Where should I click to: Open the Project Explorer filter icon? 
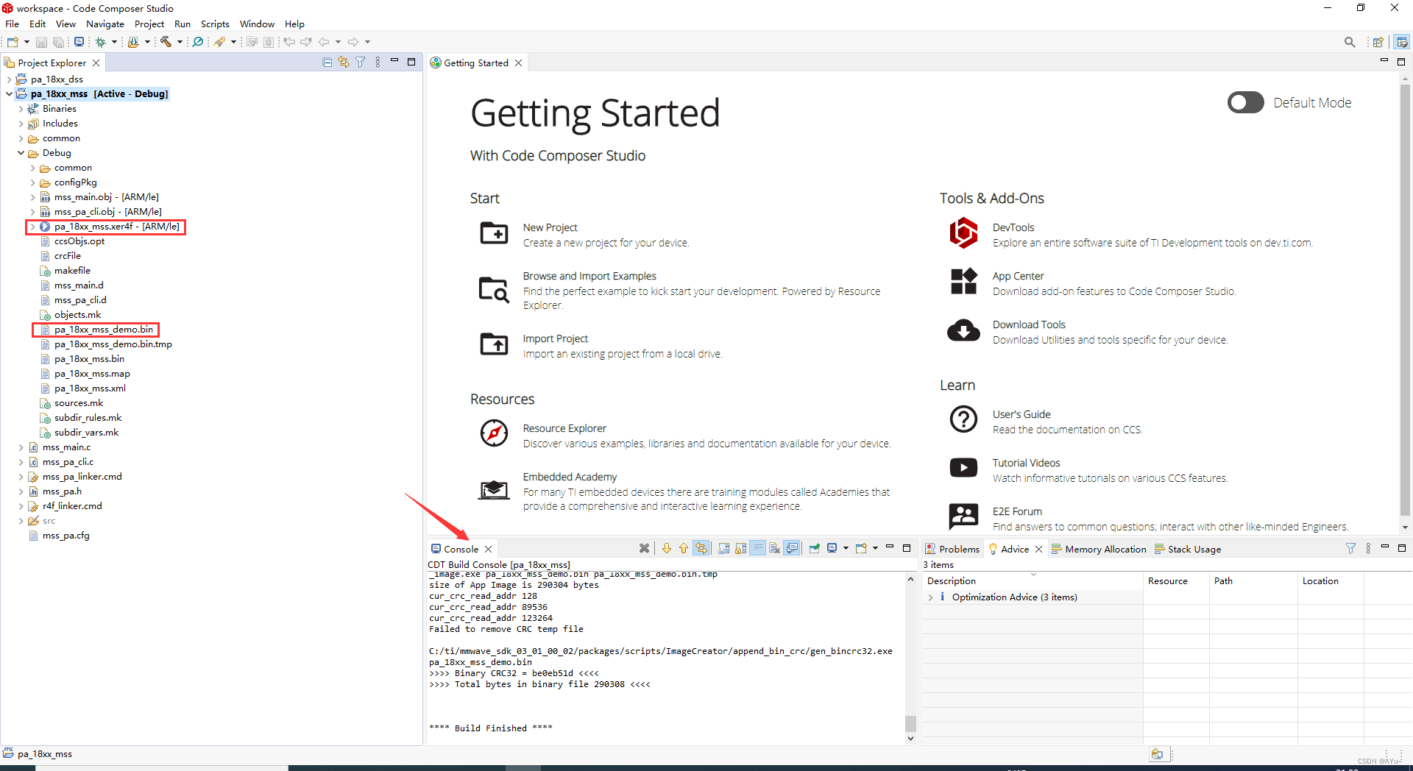pyautogui.click(x=361, y=63)
